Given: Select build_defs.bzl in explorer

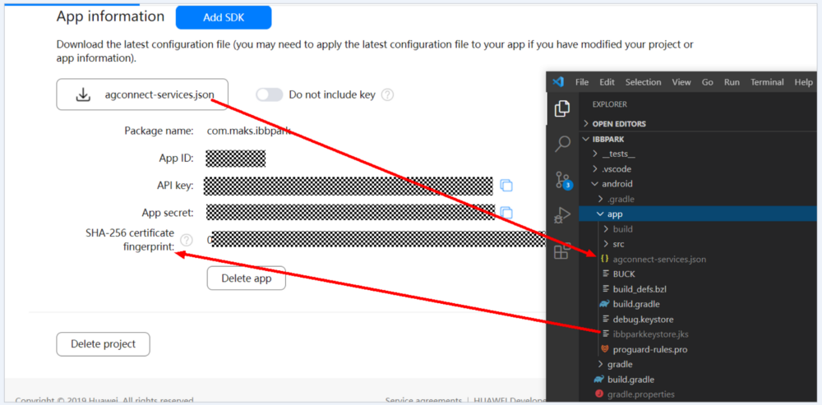Looking at the screenshot, I should click(x=640, y=288).
